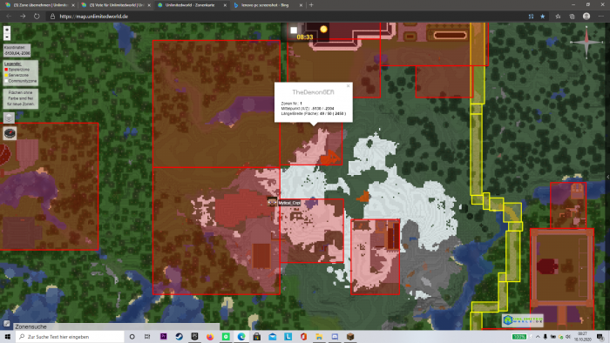Click the side panel expand arrow at right edge
The height and width of the screenshot is (343, 610).
click(x=607, y=177)
